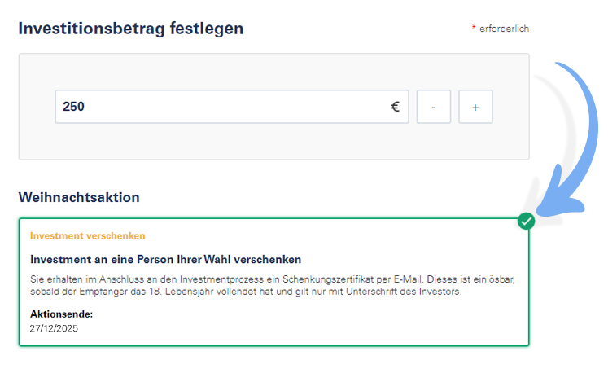Click the gift certificate description paragraph
Viewport: 608px width, 369px height.
pyautogui.click(x=273, y=285)
